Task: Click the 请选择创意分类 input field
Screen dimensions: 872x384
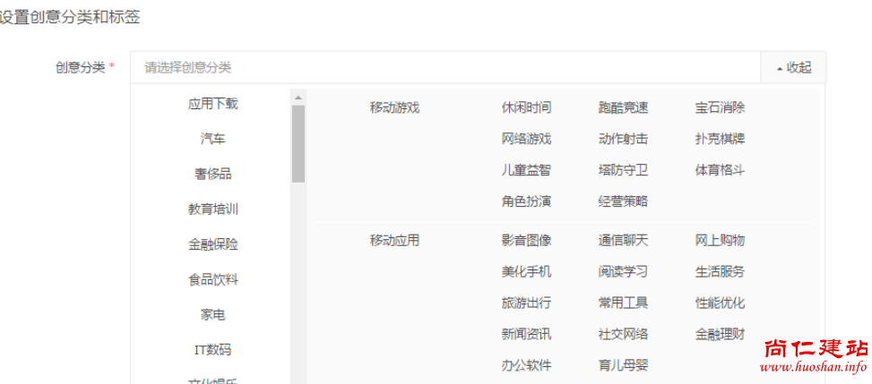Action: (445, 67)
